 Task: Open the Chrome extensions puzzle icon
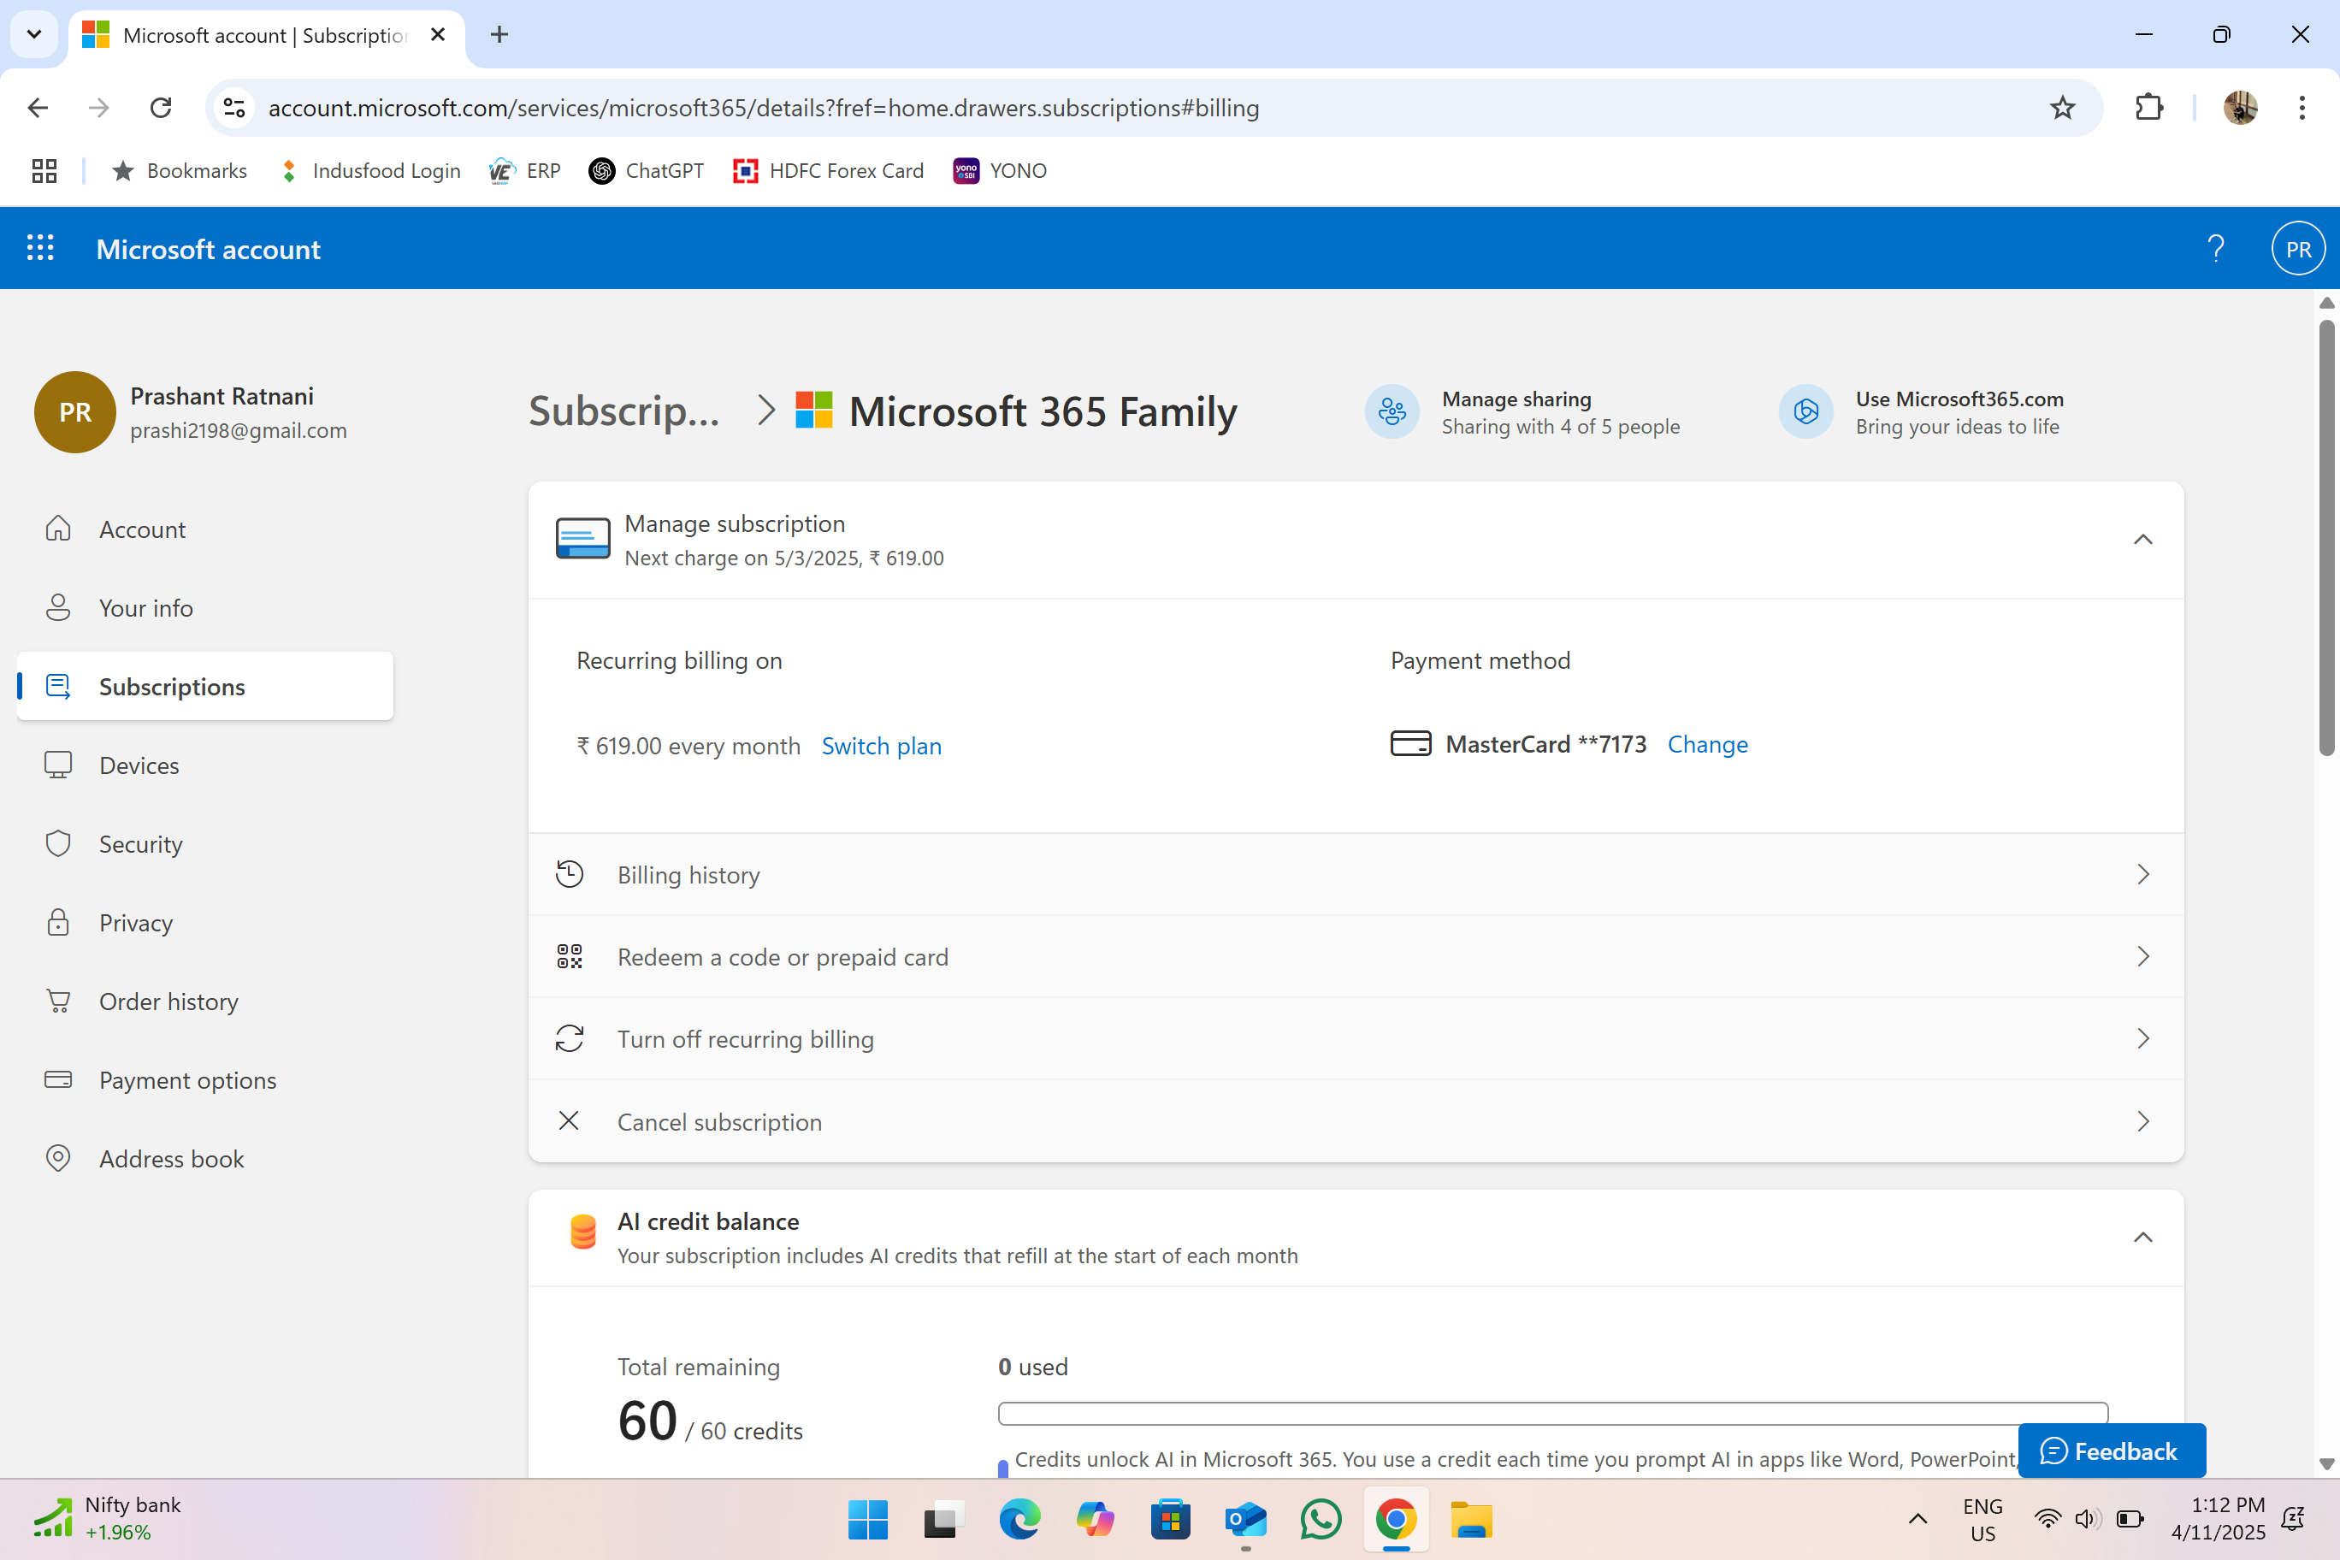[2149, 108]
